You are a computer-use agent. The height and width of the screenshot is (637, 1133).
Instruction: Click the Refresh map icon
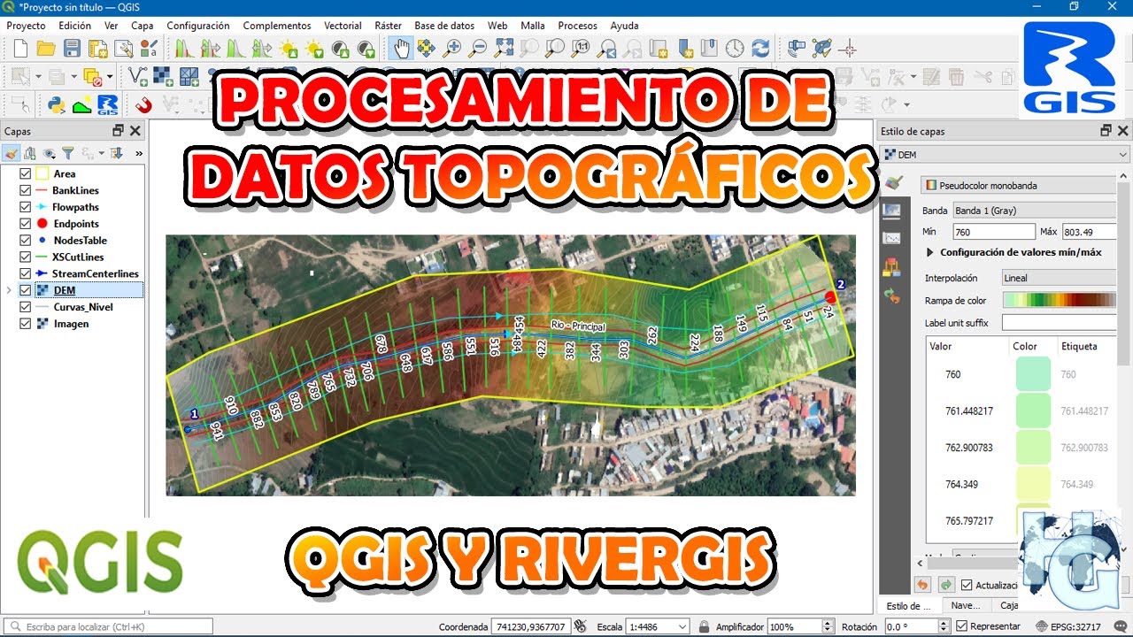[760, 49]
